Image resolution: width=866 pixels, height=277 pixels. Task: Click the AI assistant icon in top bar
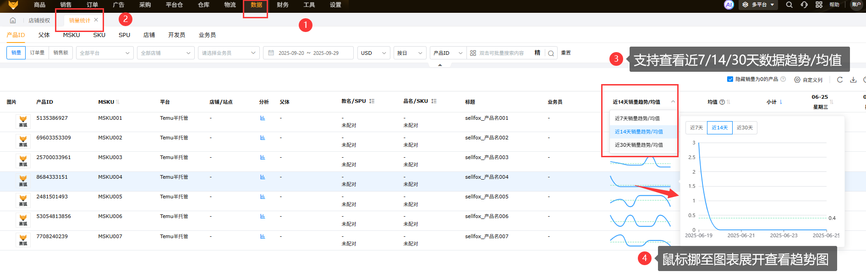point(729,5)
